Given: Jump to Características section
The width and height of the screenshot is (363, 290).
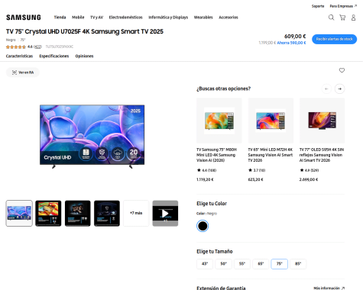Looking at the screenshot, I should 19,56.
